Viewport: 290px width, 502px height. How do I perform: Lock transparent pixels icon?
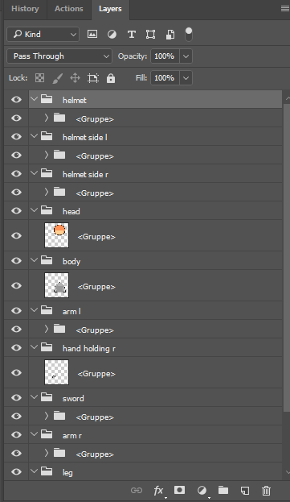tap(39, 78)
